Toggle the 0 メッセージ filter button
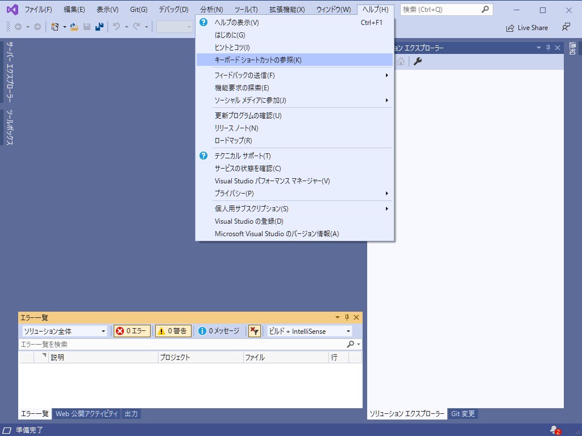 (219, 331)
